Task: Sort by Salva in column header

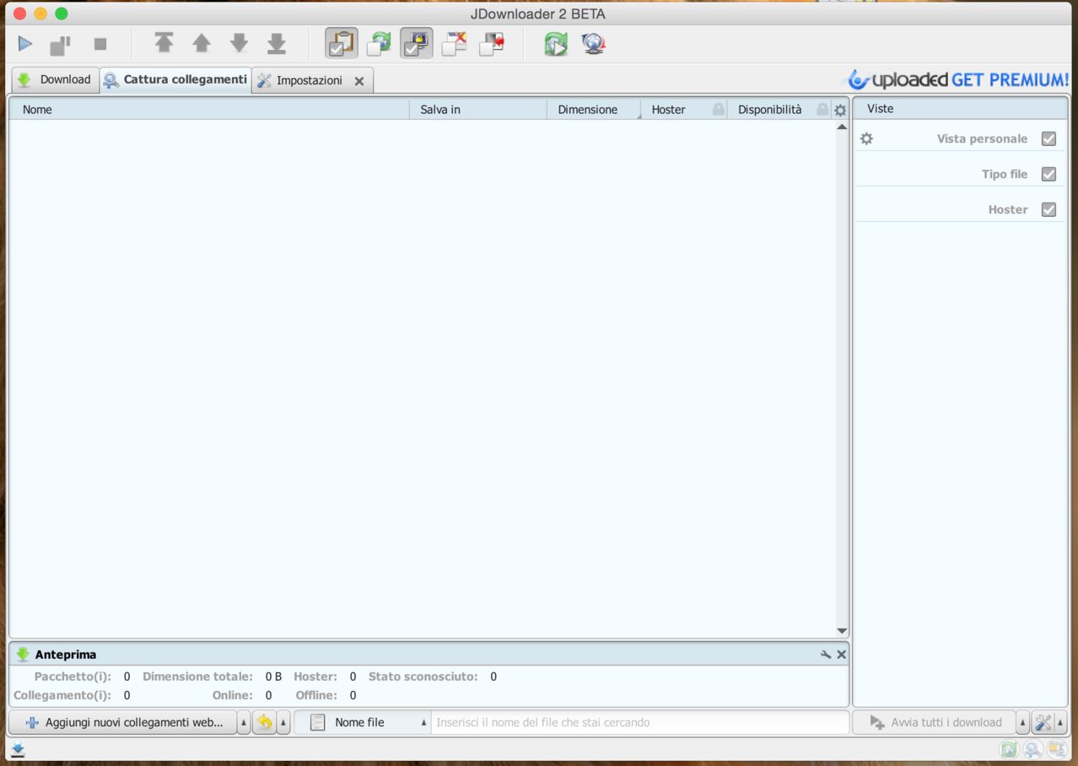Action: [x=478, y=110]
